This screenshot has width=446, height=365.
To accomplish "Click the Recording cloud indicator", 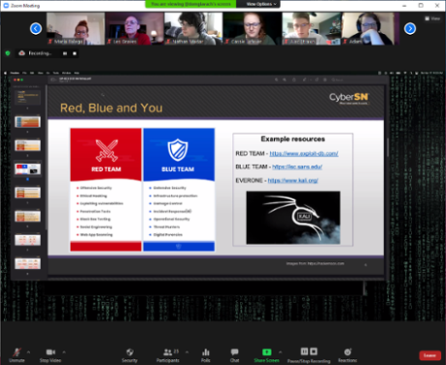I will click(22, 53).
